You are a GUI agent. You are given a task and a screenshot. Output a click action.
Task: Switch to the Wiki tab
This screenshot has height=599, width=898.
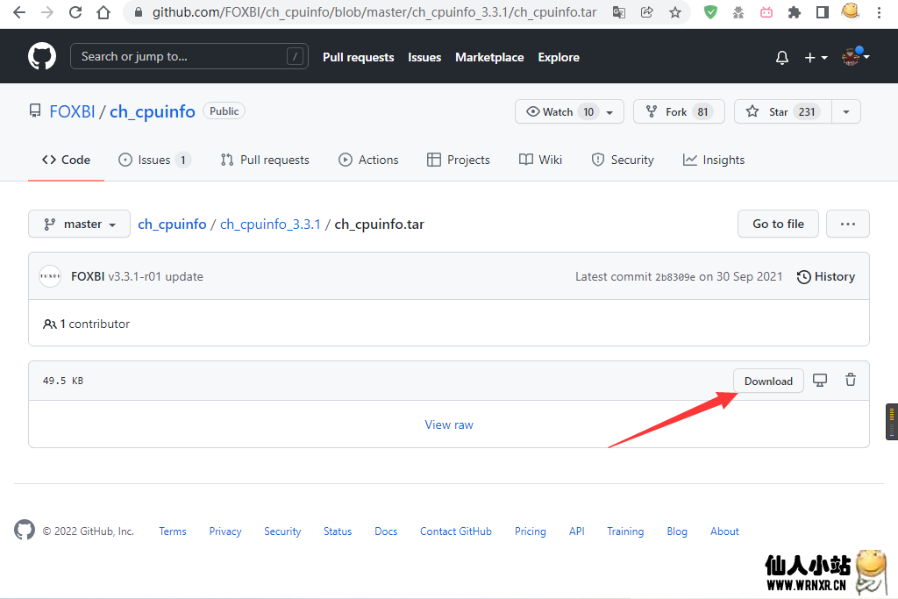[x=540, y=160]
